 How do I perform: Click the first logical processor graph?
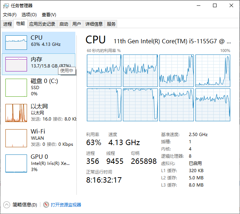(104, 71)
